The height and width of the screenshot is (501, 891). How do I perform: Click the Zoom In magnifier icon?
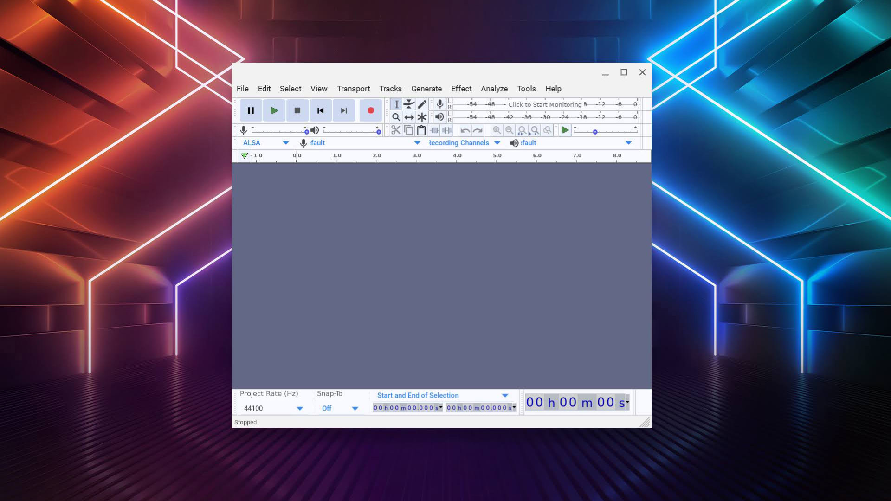tap(497, 130)
